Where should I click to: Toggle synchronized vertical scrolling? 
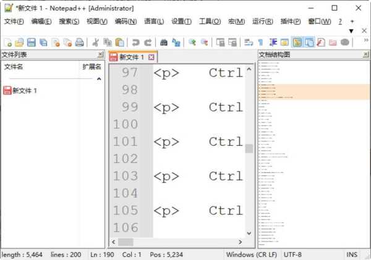coord(220,43)
